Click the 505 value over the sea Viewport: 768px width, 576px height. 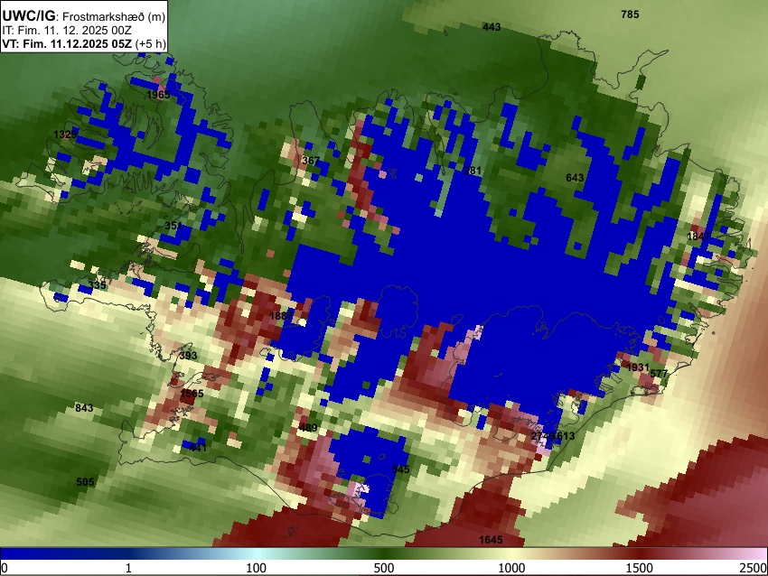pyautogui.click(x=85, y=482)
